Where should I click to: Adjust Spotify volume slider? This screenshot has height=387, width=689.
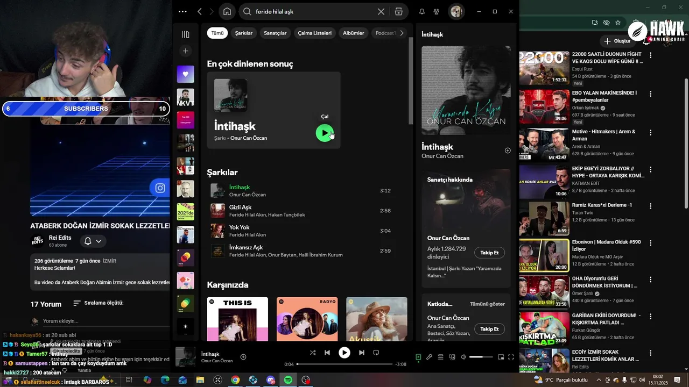[481, 357]
